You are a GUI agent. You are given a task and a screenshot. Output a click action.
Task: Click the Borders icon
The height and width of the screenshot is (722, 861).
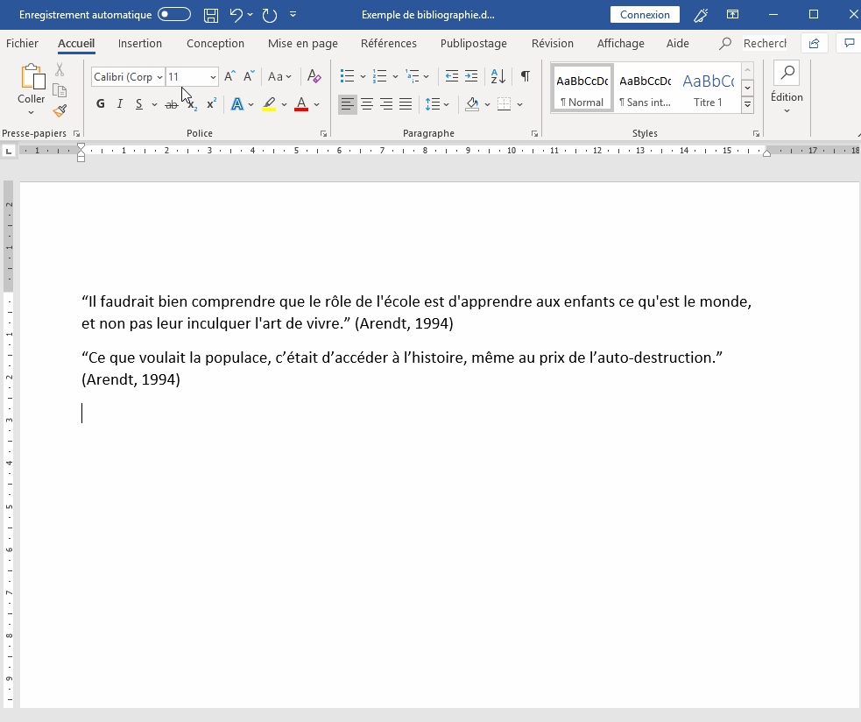point(505,104)
